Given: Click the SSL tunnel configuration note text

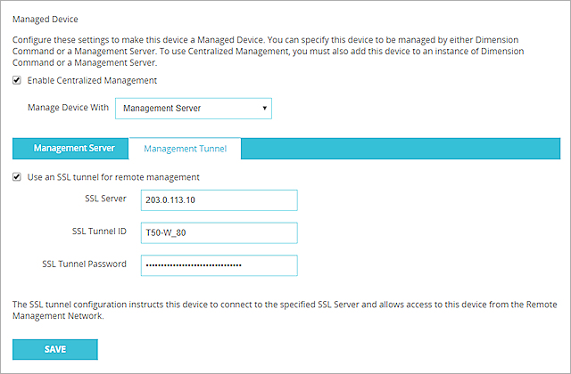Looking at the screenshot, I should pyautogui.click(x=284, y=310).
